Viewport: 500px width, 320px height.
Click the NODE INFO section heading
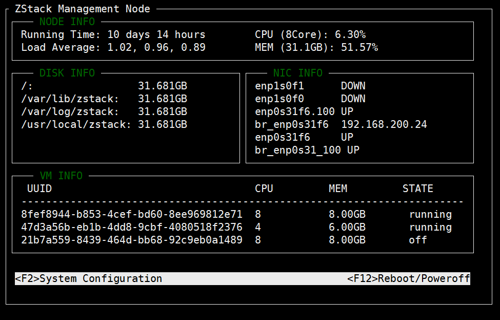[x=67, y=22]
